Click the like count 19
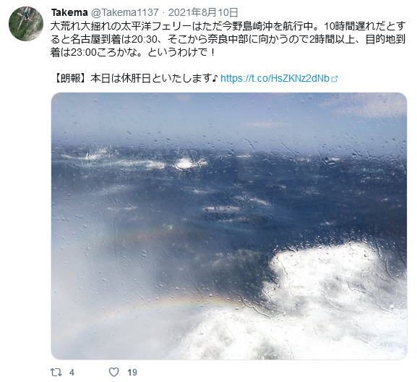 [132, 372]
